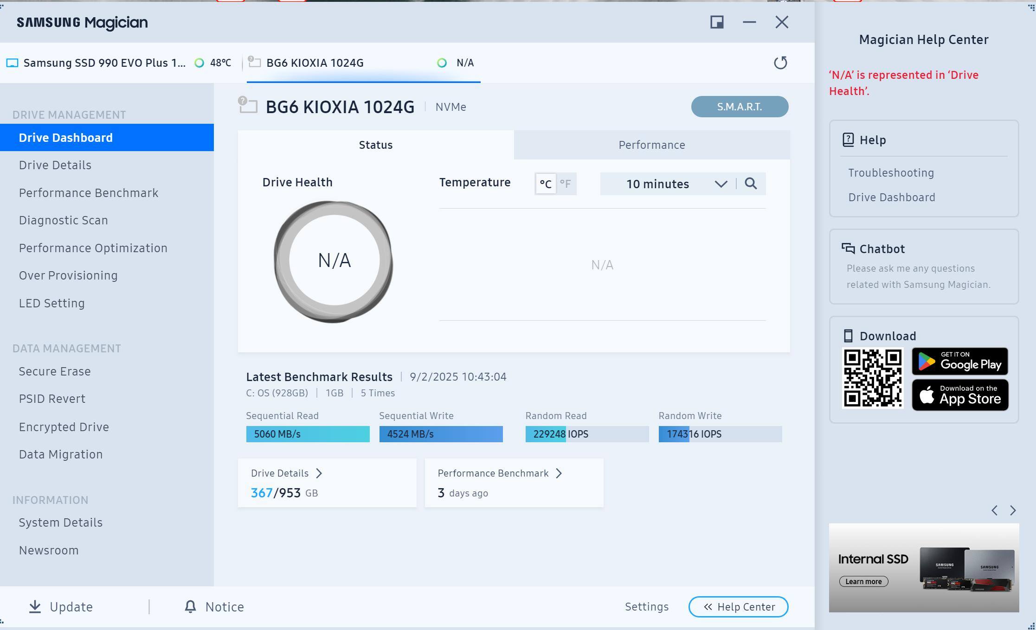This screenshot has height=630, width=1036.
Task: Click the Notice bell icon
Action: (190, 607)
